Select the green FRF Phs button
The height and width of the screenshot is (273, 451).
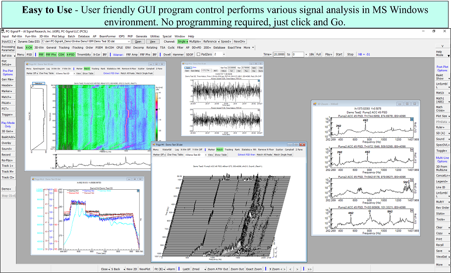[x=51, y=54]
